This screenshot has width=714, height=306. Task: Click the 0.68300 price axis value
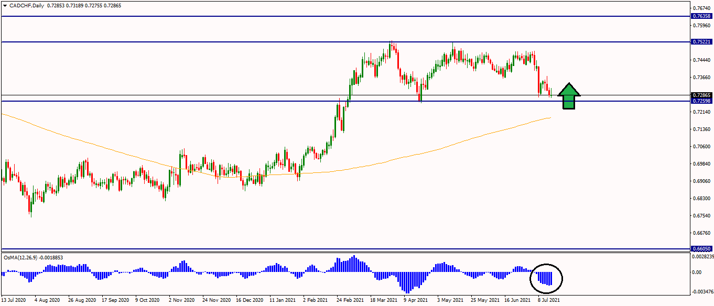pyautogui.click(x=701, y=199)
